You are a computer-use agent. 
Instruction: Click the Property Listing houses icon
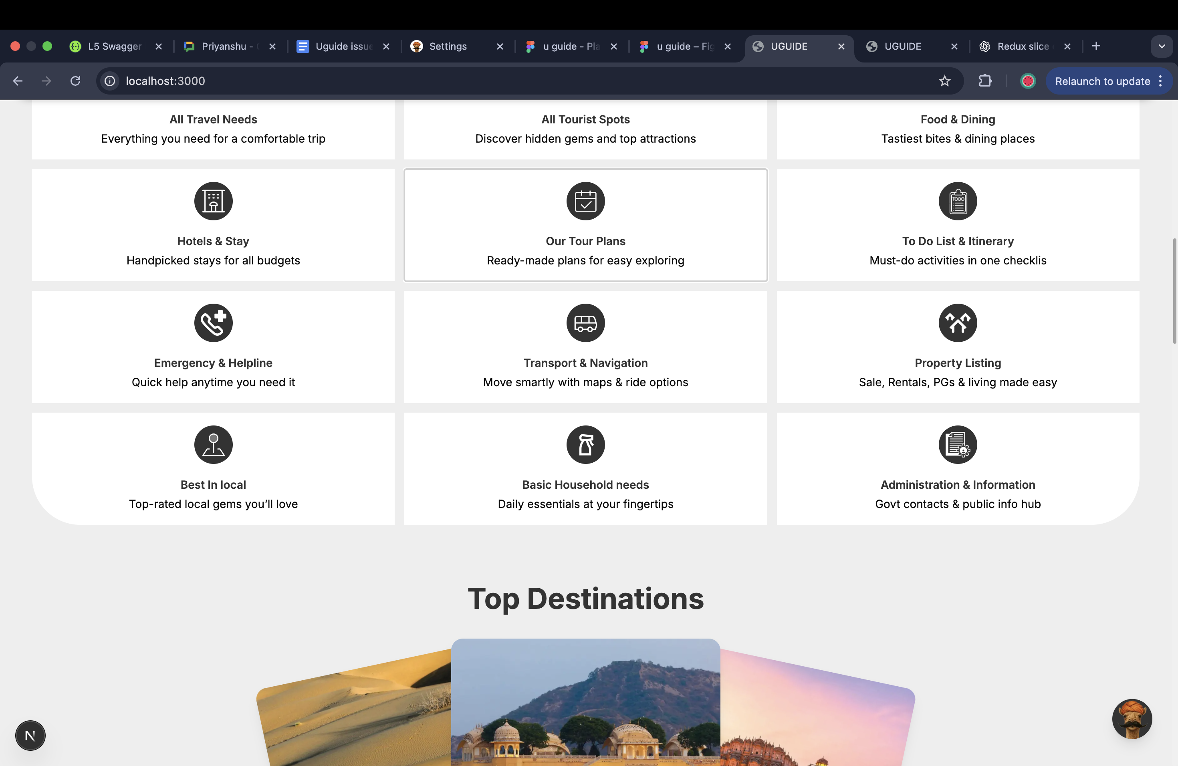[958, 323]
